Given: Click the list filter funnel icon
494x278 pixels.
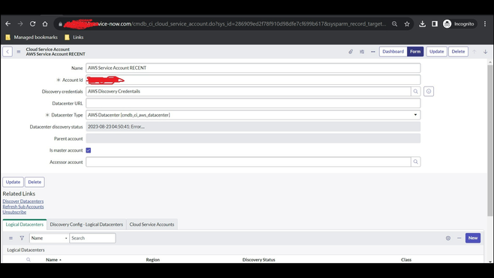Looking at the screenshot, I should (22, 238).
